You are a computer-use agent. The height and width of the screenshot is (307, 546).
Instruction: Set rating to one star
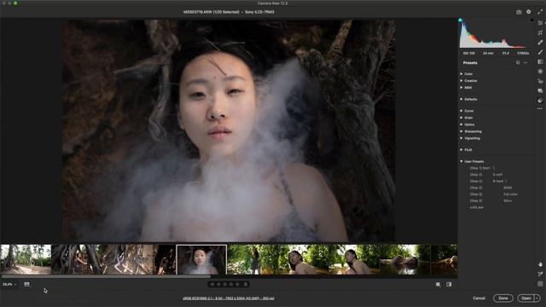(x=212, y=284)
